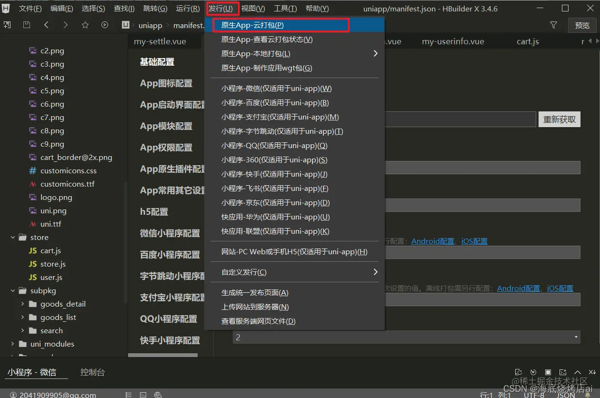Select 原生App-查看云打包状态(V) entry
Image resolution: width=600 pixels, height=398 pixels.
coord(294,40)
